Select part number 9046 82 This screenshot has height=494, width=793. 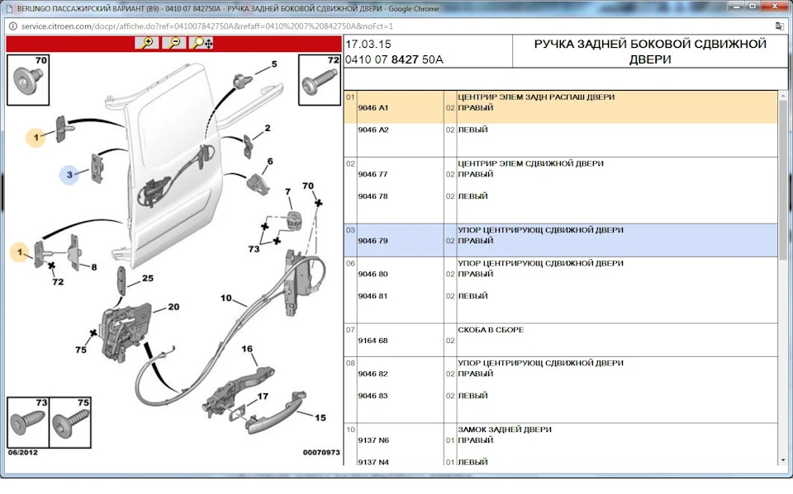[373, 374]
